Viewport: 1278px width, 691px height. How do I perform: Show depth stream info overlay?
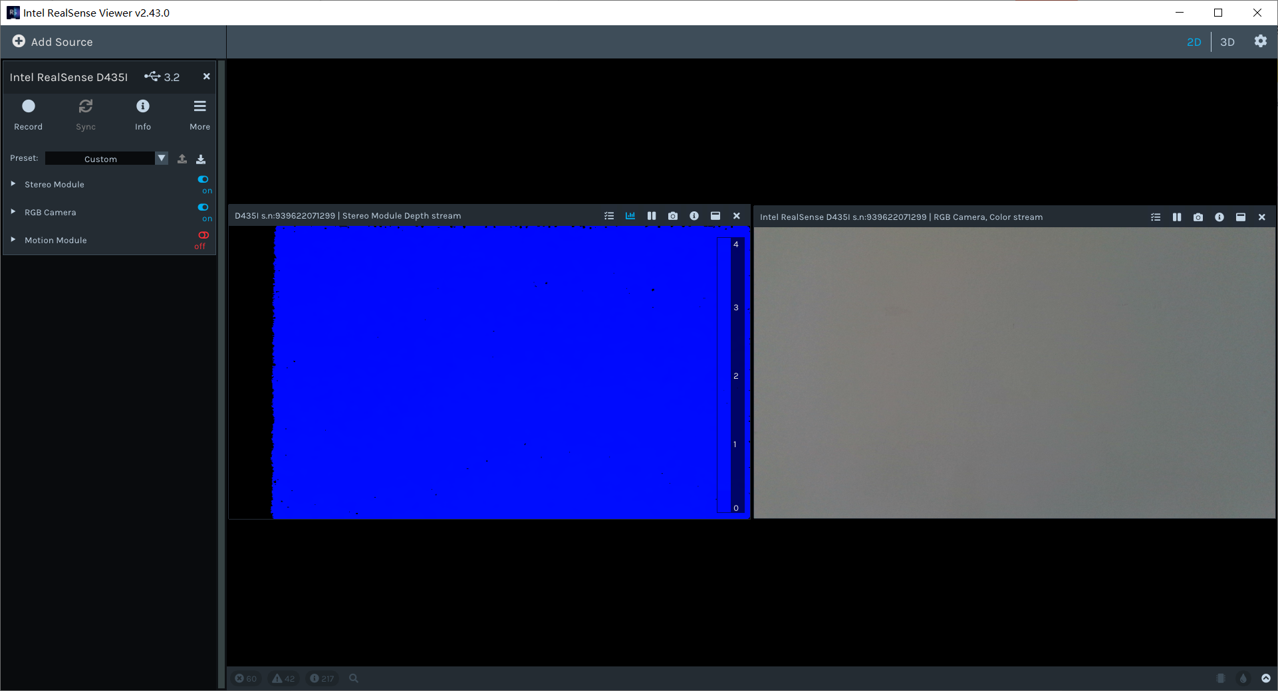pyautogui.click(x=694, y=216)
